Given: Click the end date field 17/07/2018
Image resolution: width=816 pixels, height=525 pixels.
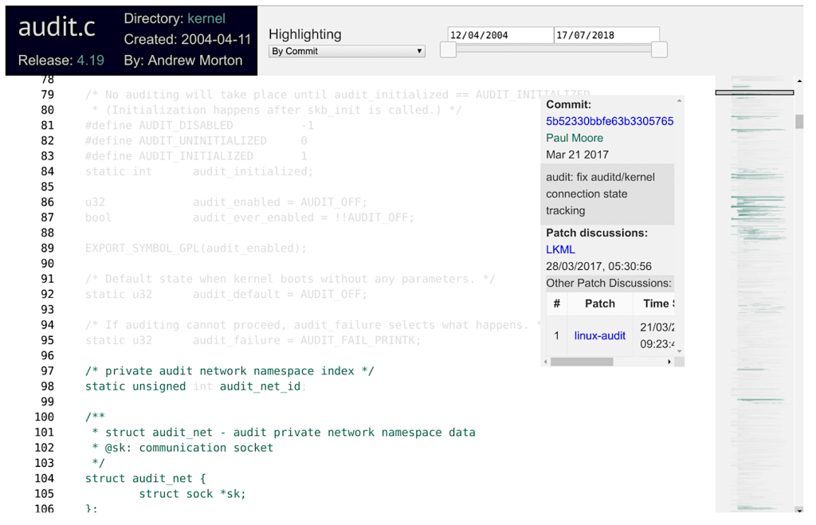Looking at the screenshot, I should coord(606,35).
